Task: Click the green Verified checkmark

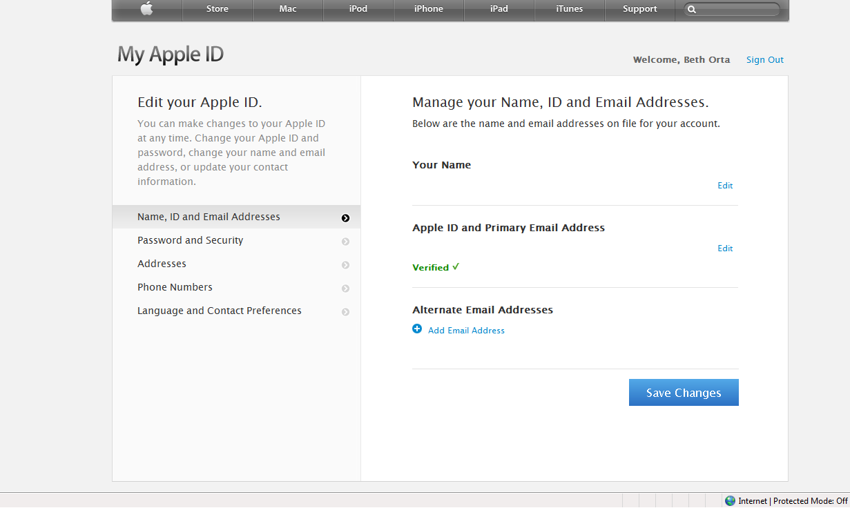Action: [455, 266]
